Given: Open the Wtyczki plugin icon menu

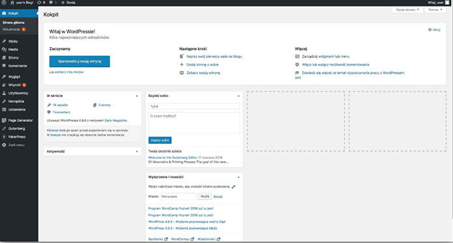Looking at the screenshot, I should pos(4,85).
